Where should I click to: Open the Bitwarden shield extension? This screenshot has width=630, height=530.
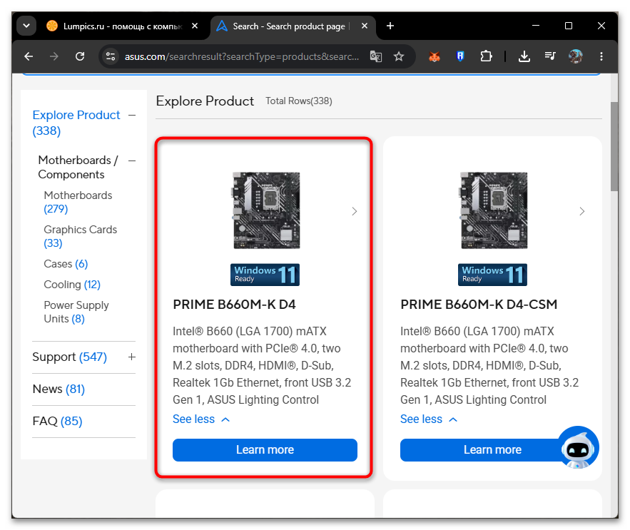pos(460,56)
